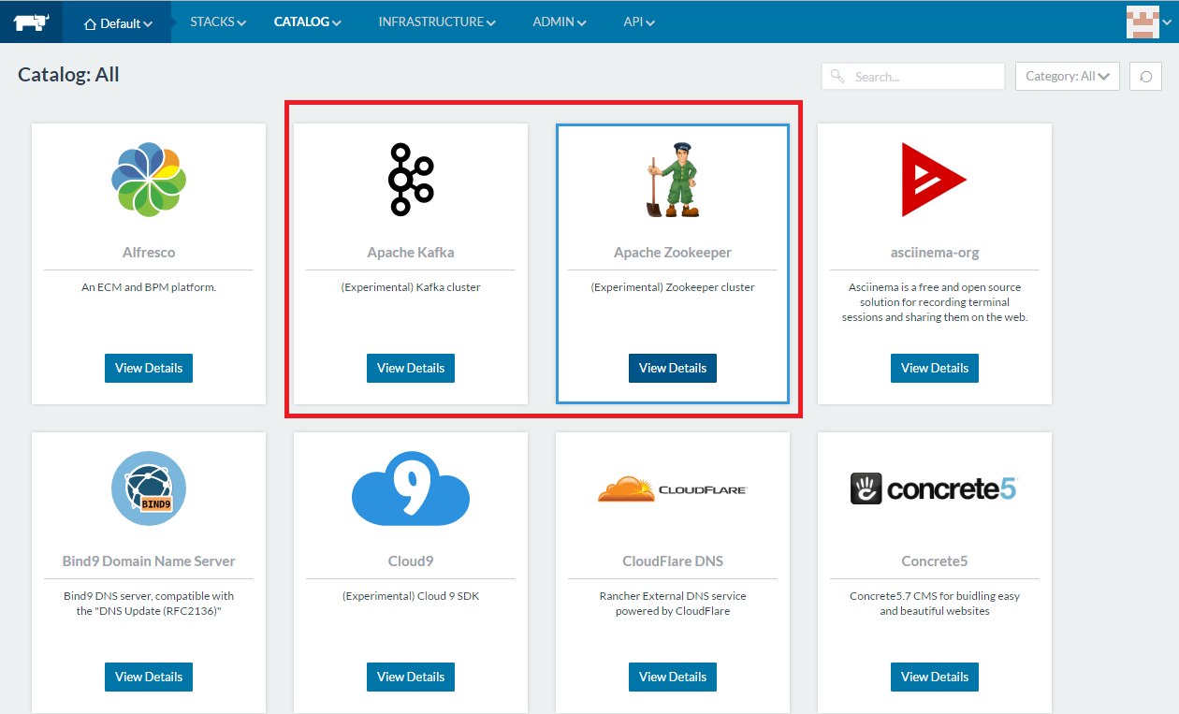Click 'An ECM and BPM platform.' description
This screenshot has width=1179, height=714.
point(149,287)
